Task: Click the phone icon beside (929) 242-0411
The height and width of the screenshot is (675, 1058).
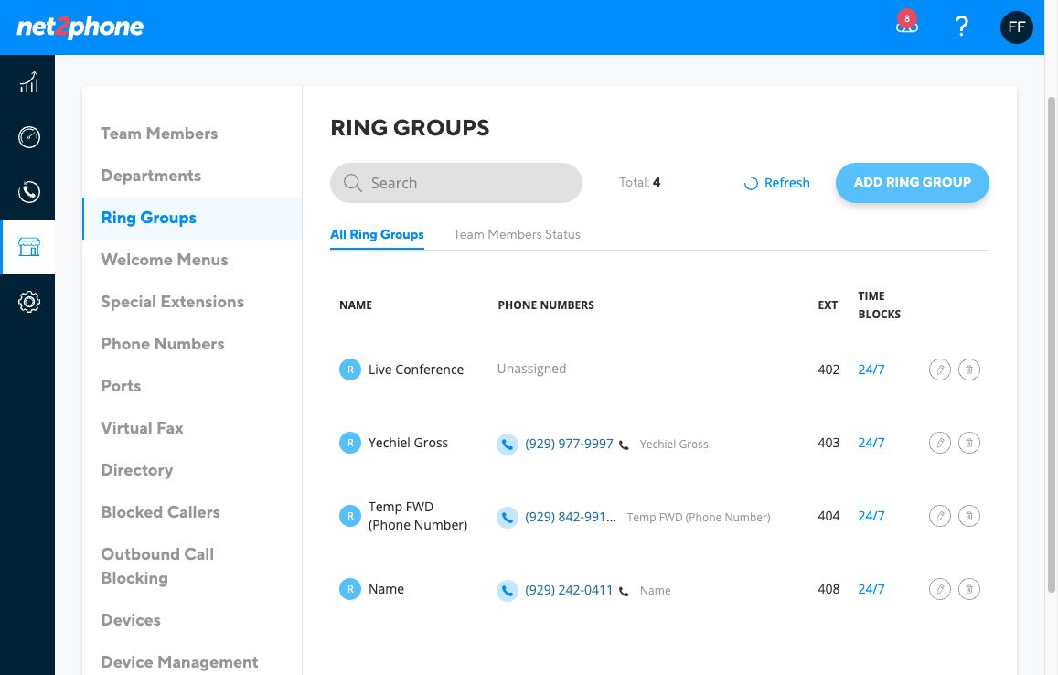Action: tap(508, 591)
